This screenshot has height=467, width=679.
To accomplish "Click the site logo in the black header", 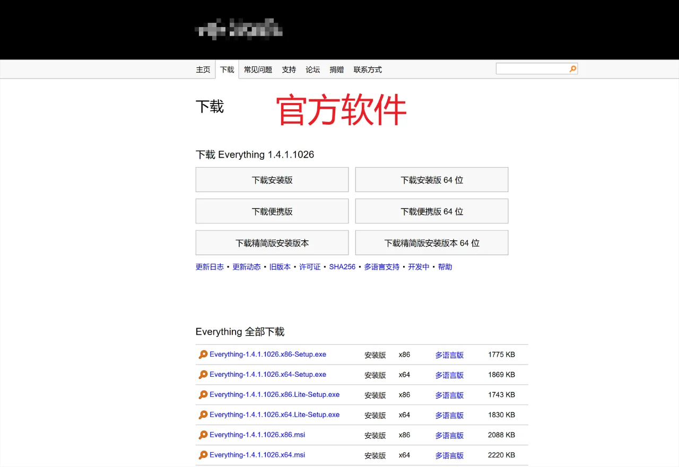I will [239, 30].
